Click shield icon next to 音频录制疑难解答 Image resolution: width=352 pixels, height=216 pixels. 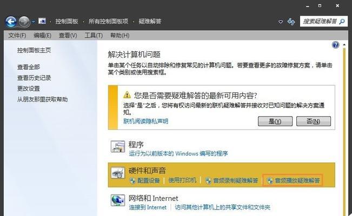(209, 181)
